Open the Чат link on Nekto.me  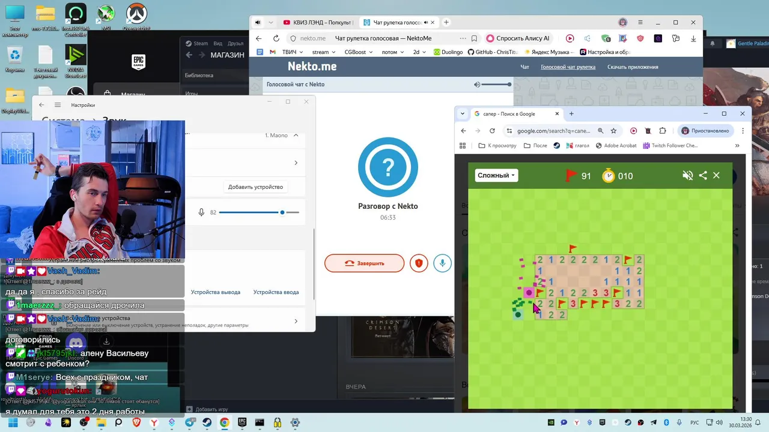524,67
